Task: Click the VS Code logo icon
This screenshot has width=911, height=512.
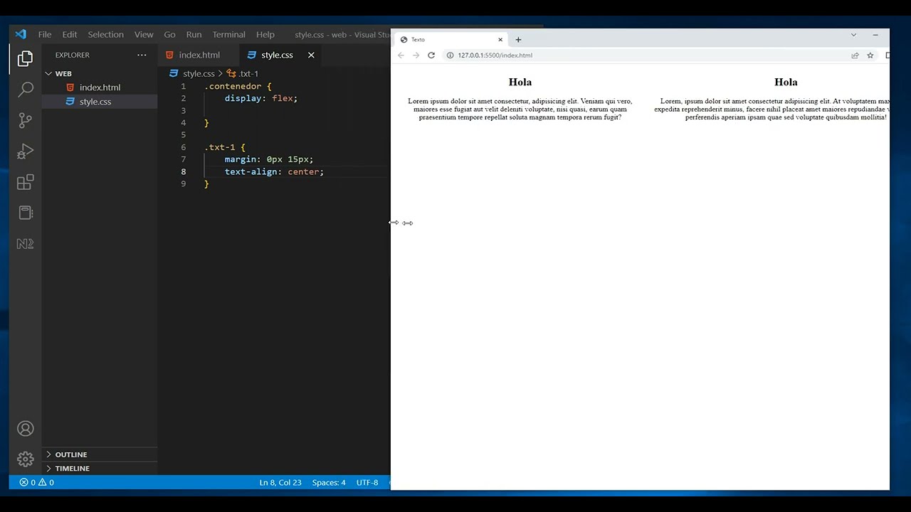Action: point(21,34)
